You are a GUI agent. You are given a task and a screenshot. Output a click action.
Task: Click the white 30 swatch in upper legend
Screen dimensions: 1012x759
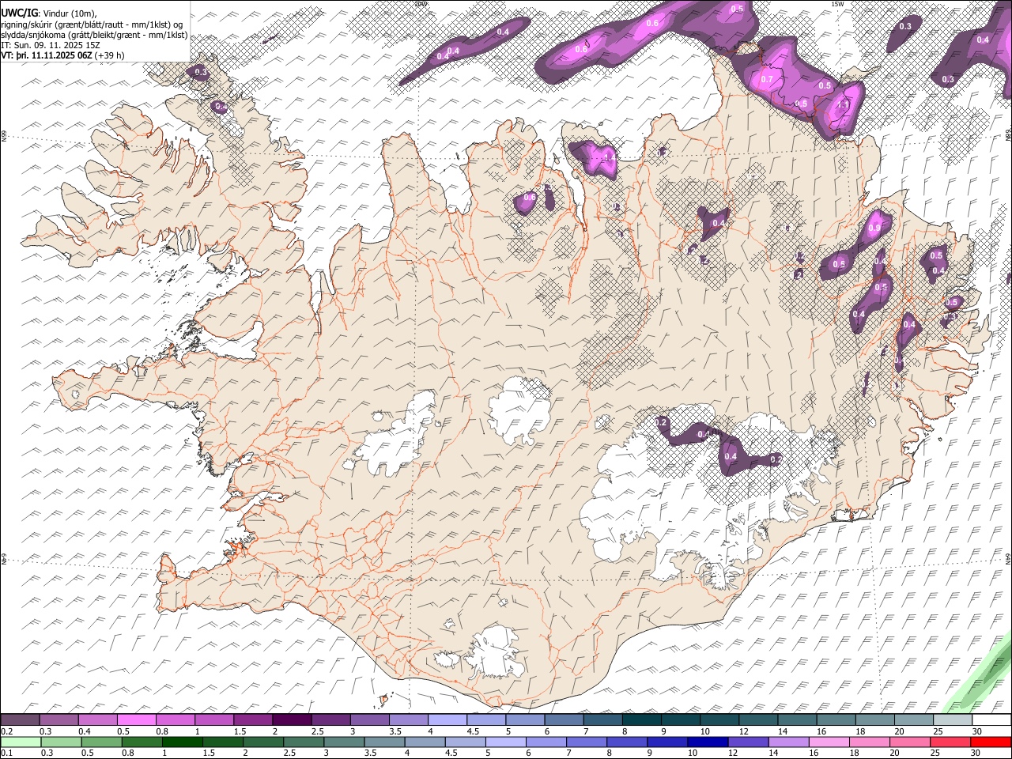(x=991, y=720)
